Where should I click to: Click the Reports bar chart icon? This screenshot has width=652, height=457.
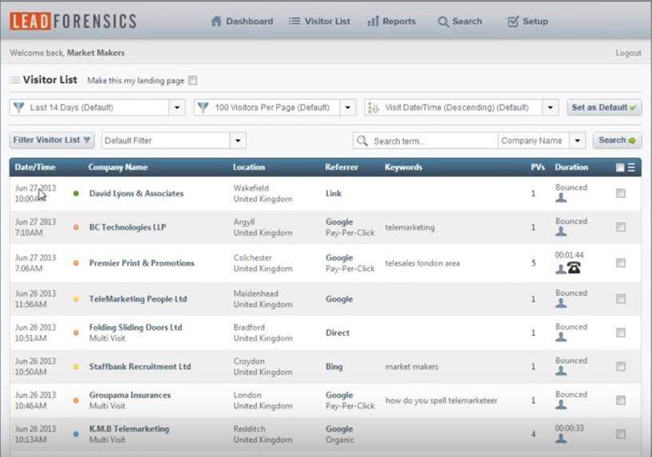[x=373, y=22]
